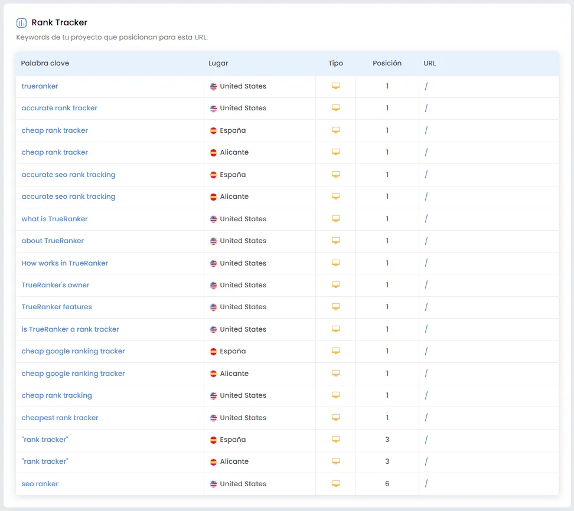Open URL slash link in TrueRanker features row
This screenshot has width=574, height=511.
[x=426, y=307]
